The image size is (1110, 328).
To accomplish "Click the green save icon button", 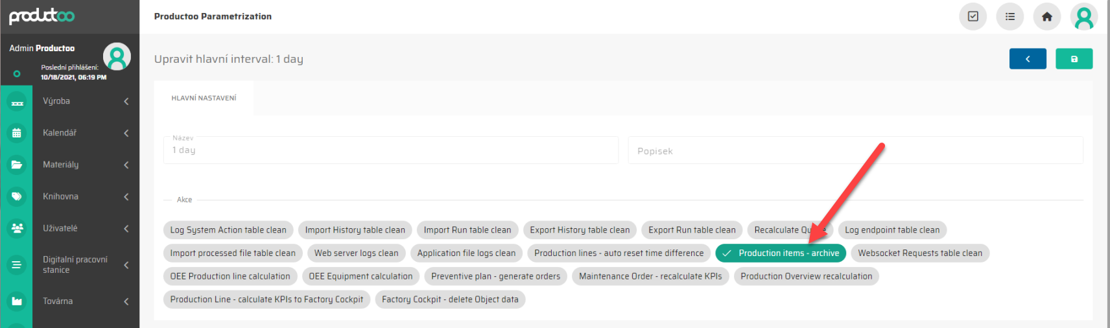I will [x=1074, y=59].
